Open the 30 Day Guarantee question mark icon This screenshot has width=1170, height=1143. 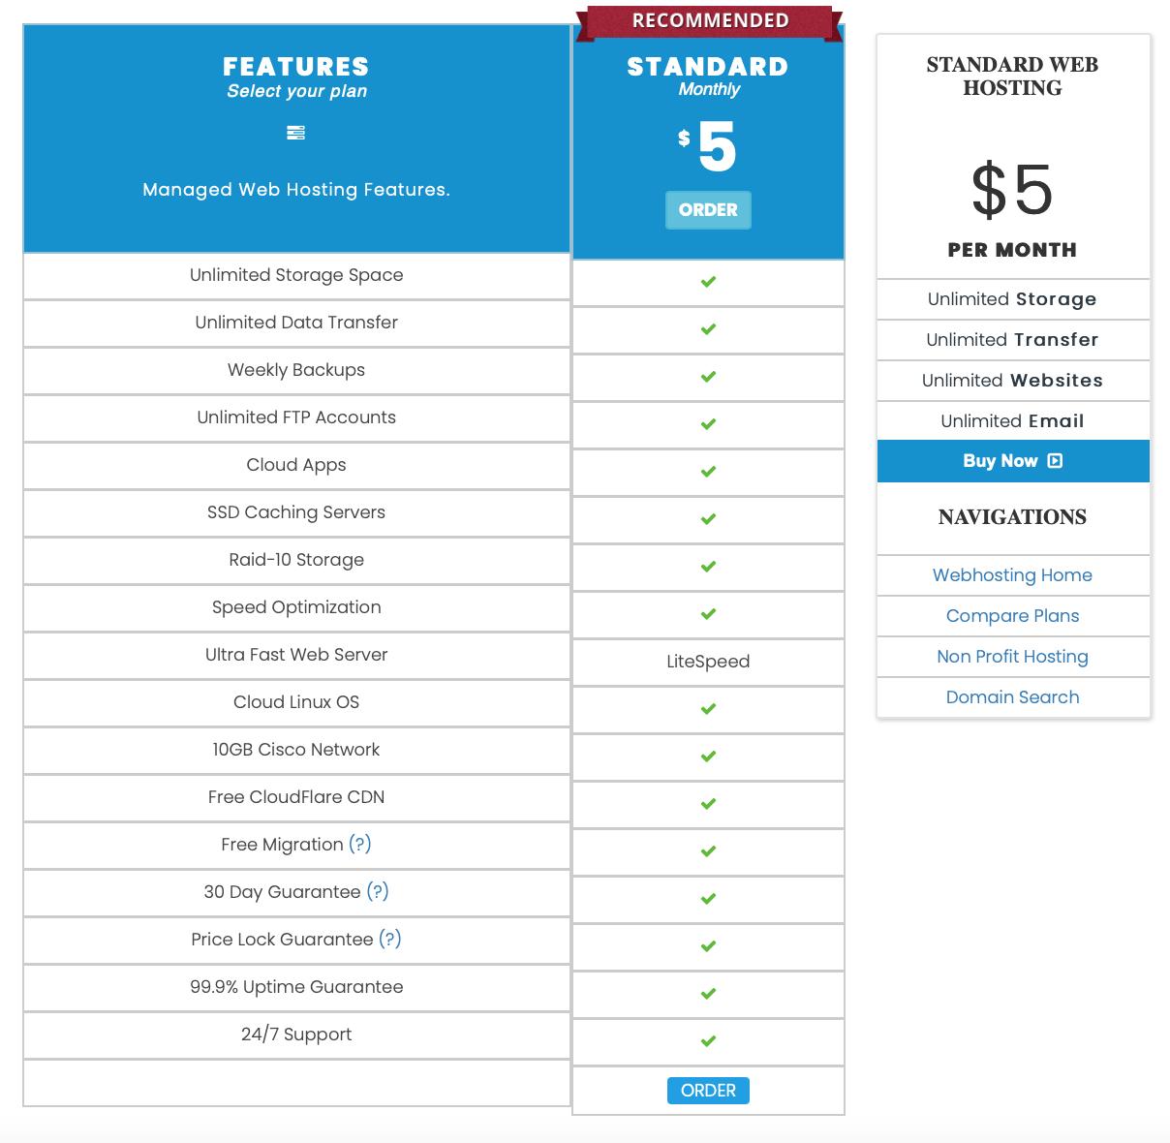pyautogui.click(x=377, y=892)
